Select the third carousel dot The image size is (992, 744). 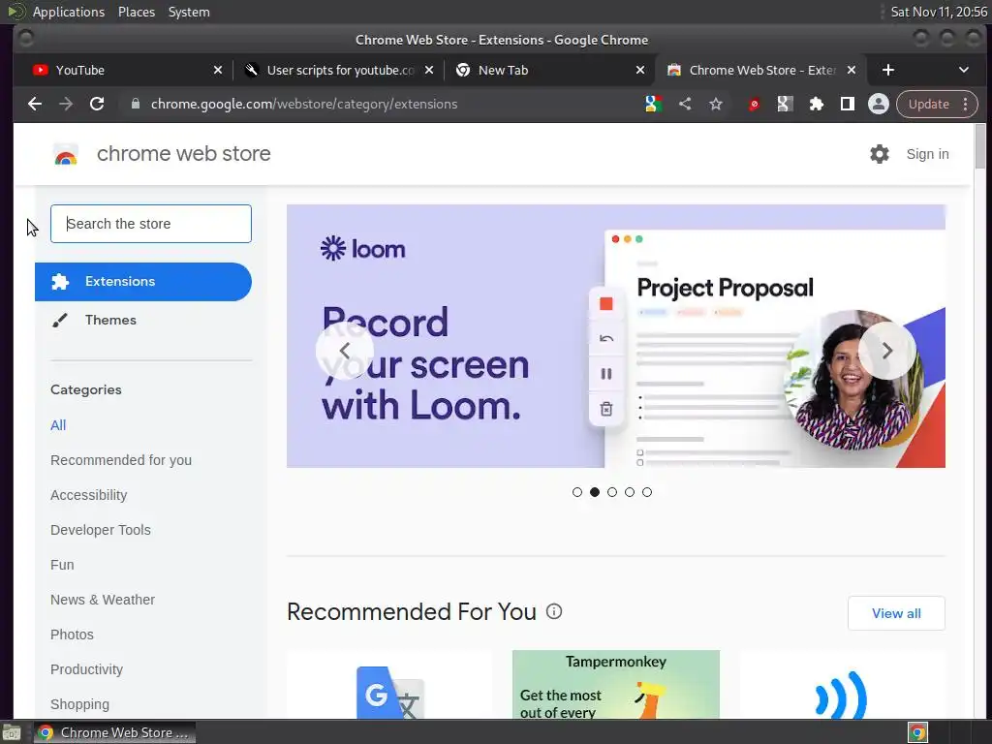[612, 492]
